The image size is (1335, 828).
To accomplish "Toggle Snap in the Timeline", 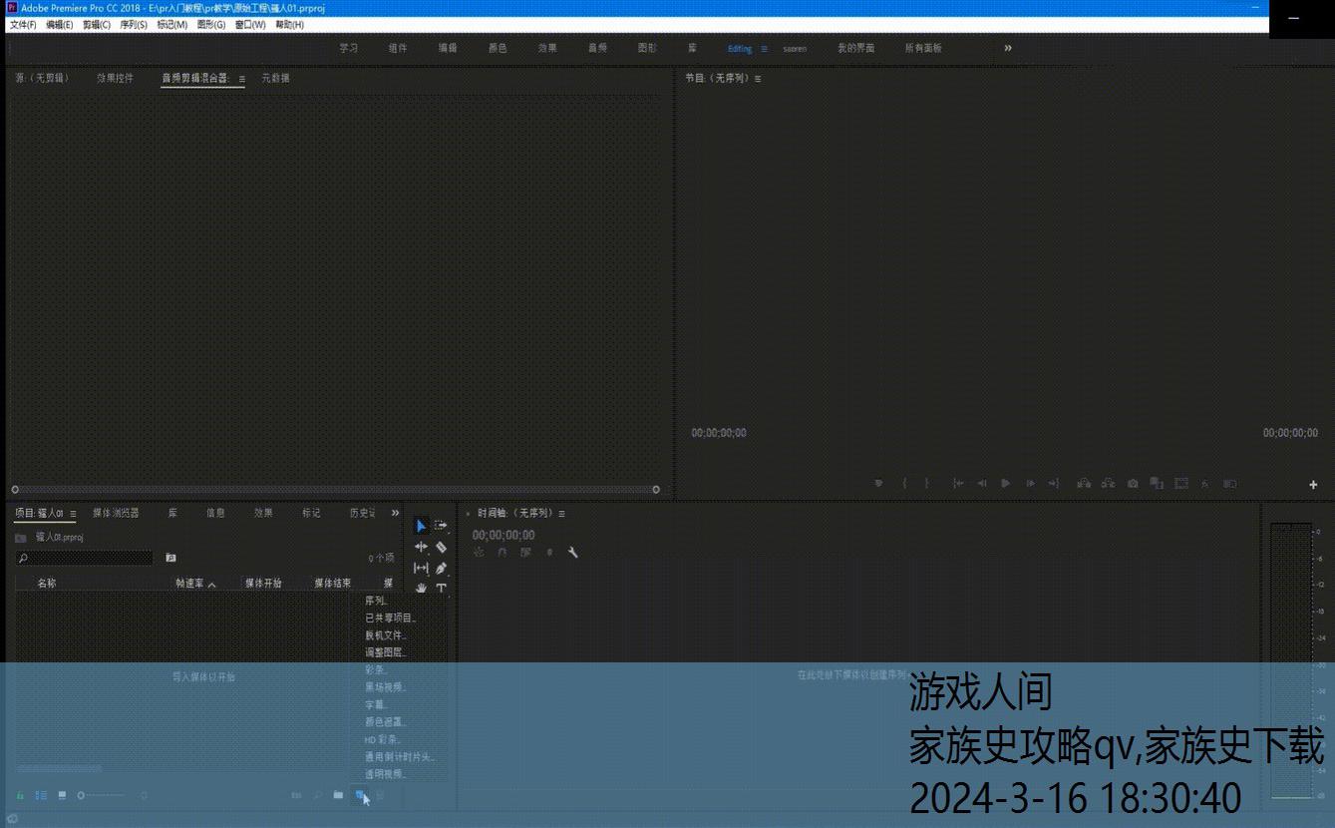I will (501, 552).
